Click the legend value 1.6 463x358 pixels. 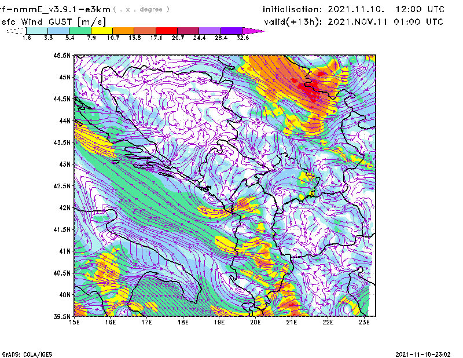click(x=27, y=38)
